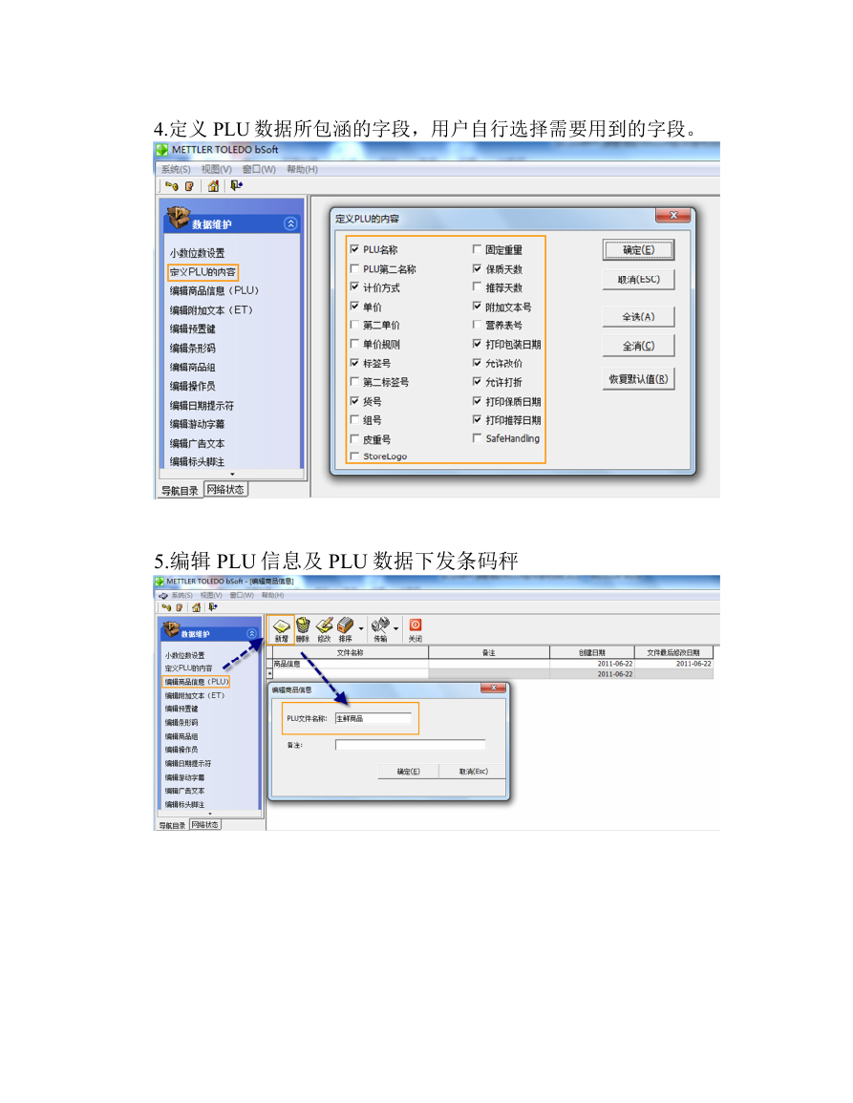Select the 商品信息 row in the file table
The height and width of the screenshot is (1103, 853).
(x=493, y=664)
